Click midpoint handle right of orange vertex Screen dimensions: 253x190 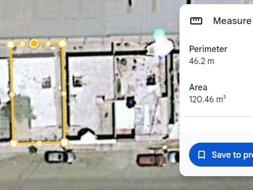tap(48, 43)
